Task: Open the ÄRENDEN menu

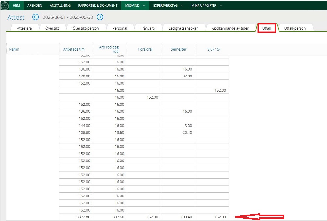Action: coord(35,6)
